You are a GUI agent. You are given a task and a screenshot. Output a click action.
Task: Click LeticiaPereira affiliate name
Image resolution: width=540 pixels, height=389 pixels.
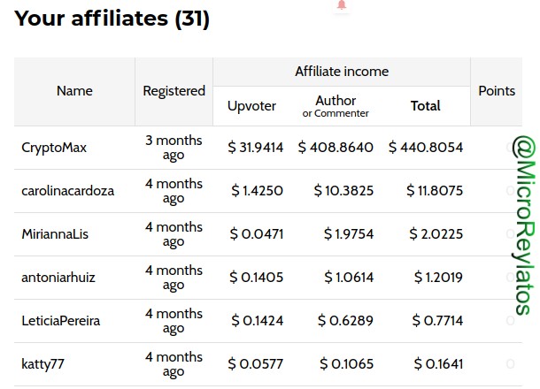(60, 321)
